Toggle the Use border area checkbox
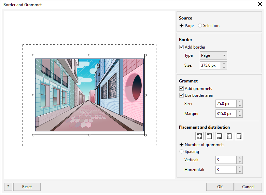266x195 pixels. point(181,95)
